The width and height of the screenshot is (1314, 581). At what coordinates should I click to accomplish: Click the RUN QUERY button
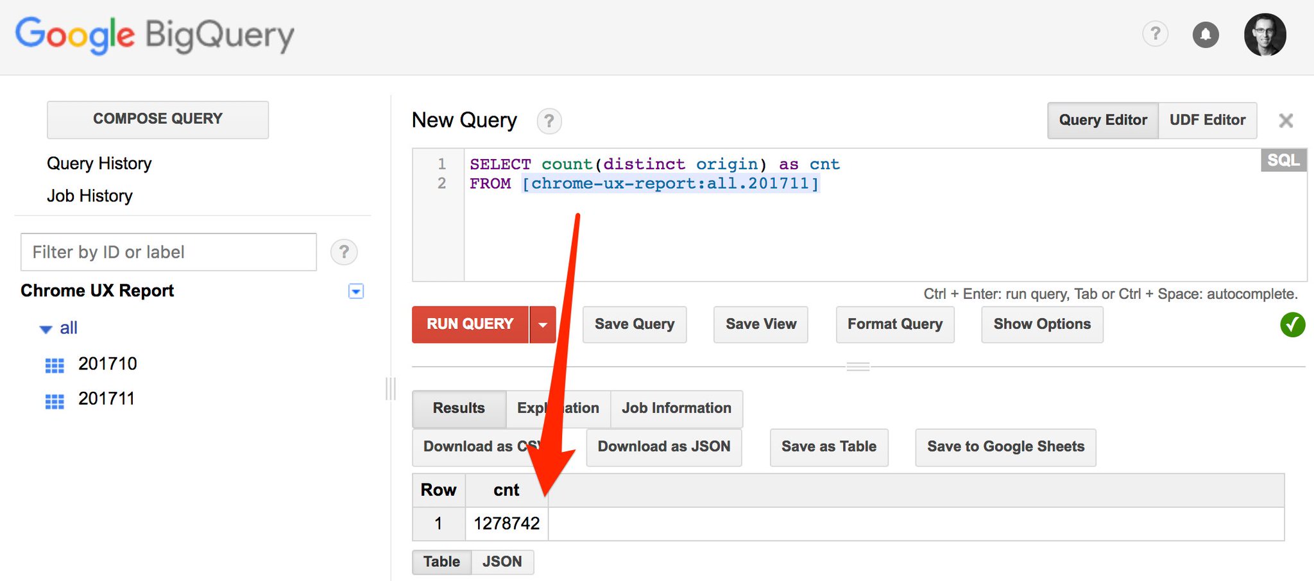470,324
